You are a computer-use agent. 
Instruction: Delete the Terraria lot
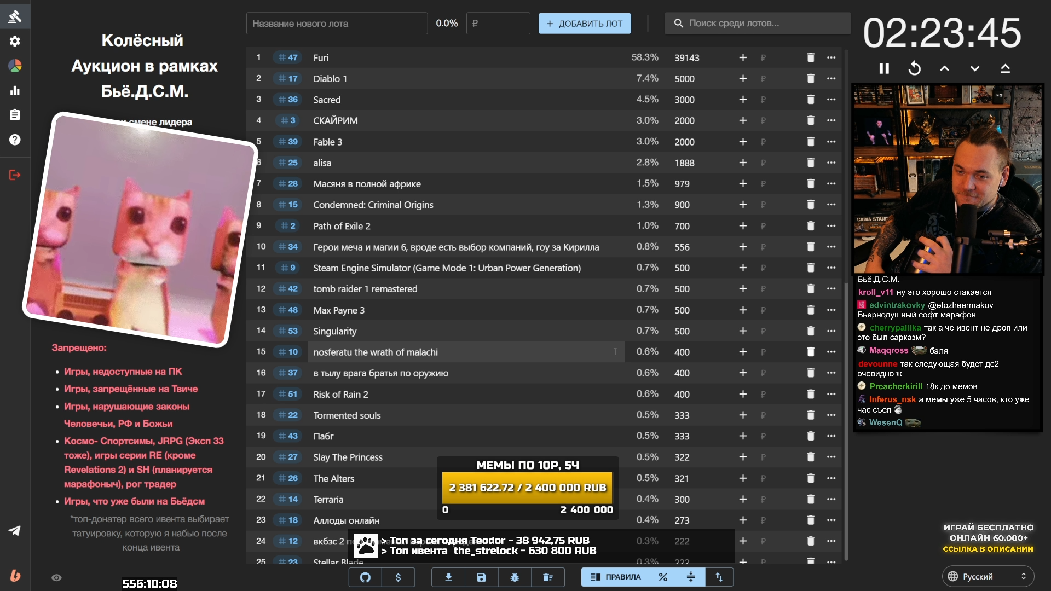tap(811, 499)
